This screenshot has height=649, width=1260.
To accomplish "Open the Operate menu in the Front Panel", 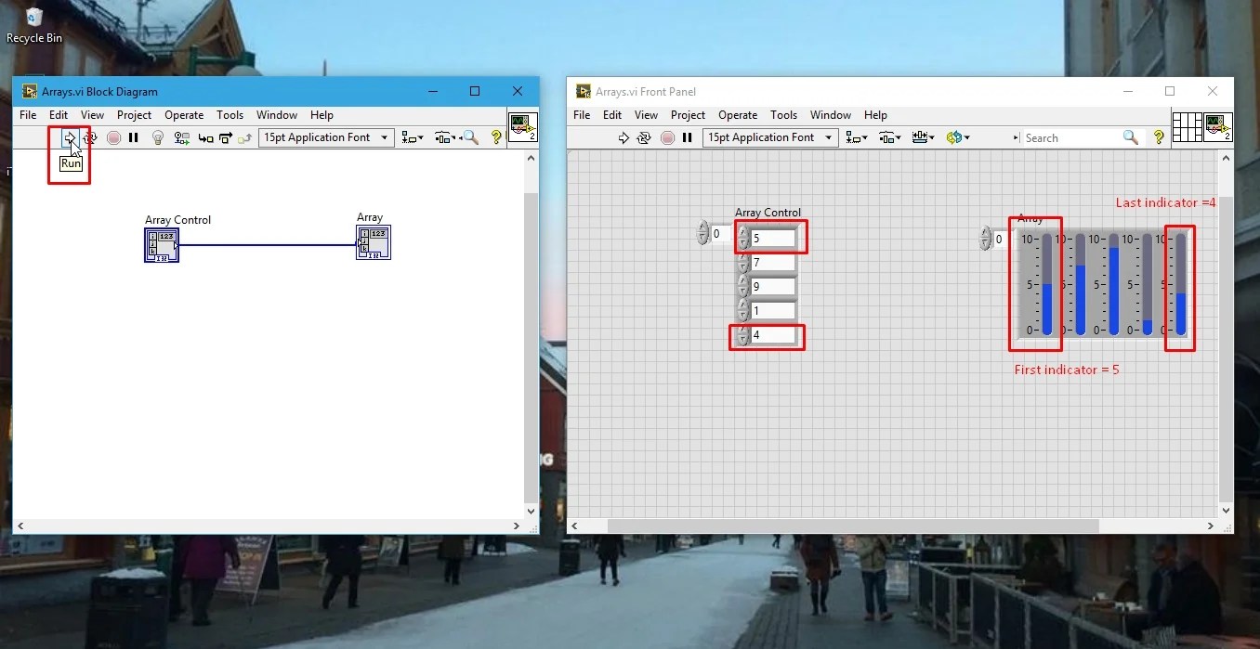I will tap(737, 114).
